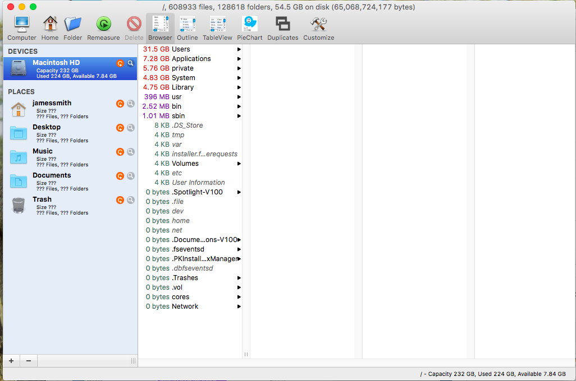Select cores folder row
Image resolution: width=576 pixels, height=381 pixels.
click(190, 297)
